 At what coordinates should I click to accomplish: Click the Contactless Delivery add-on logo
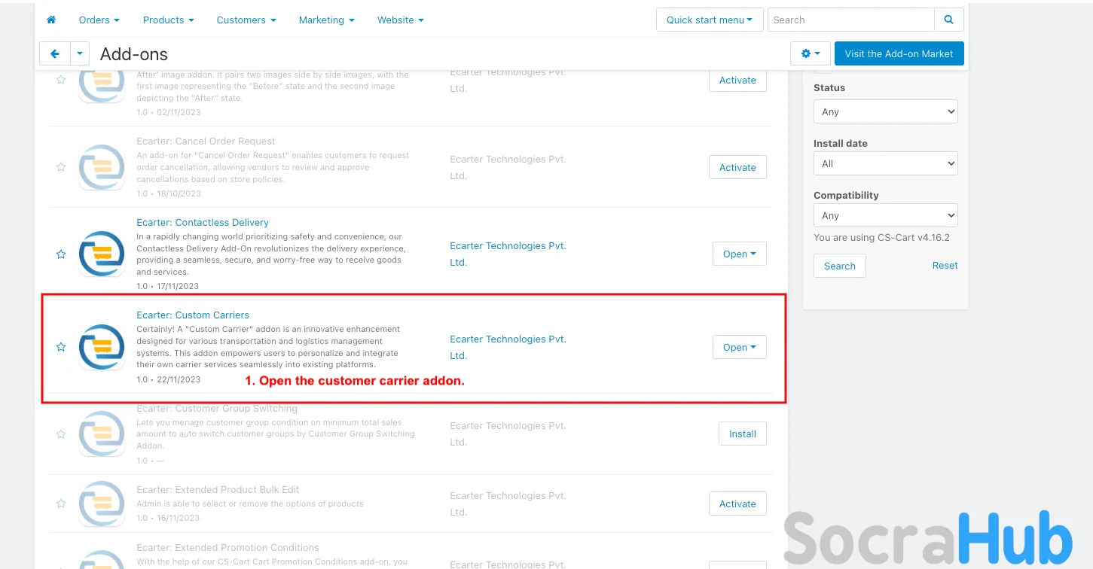102,254
